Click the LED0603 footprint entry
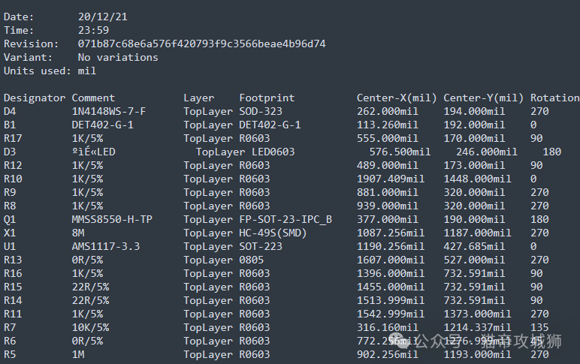Image resolution: width=580 pixels, height=364 pixels. pyautogui.click(x=273, y=152)
